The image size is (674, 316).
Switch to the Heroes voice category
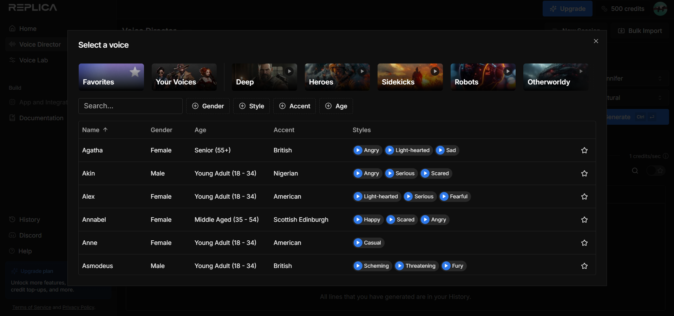coord(337,77)
